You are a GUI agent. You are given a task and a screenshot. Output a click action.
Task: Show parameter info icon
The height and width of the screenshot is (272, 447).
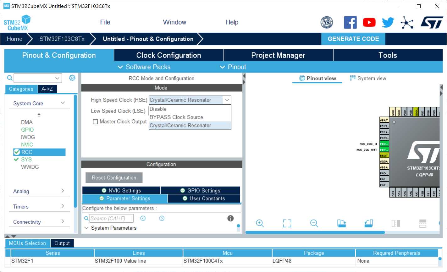click(x=230, y=218)
